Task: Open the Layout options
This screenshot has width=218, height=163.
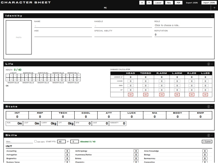Action: tap(158, 3)
